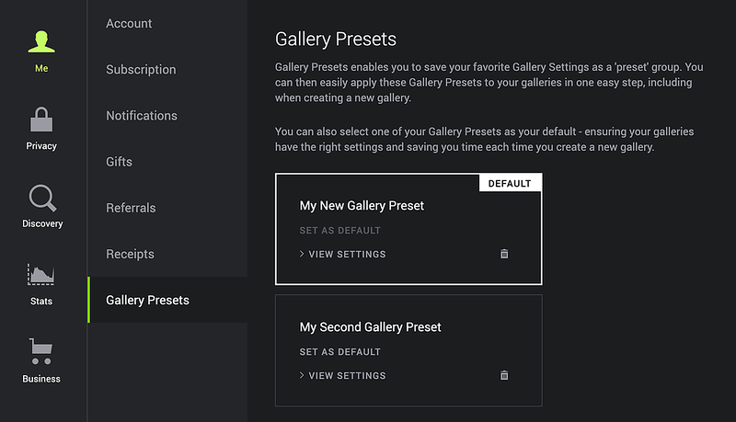736x422 pixels.
Task: Select the My Second Gallery Preset title
Action: click(371, 326)
